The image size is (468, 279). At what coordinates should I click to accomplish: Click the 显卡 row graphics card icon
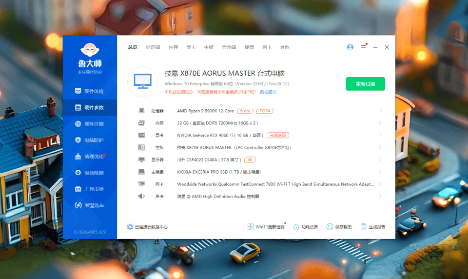tap(141, 135)
